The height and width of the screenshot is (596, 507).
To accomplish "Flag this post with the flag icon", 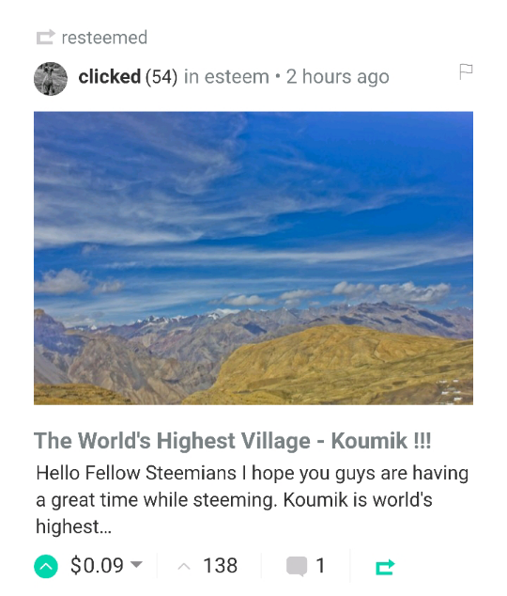I will [466, 71].
